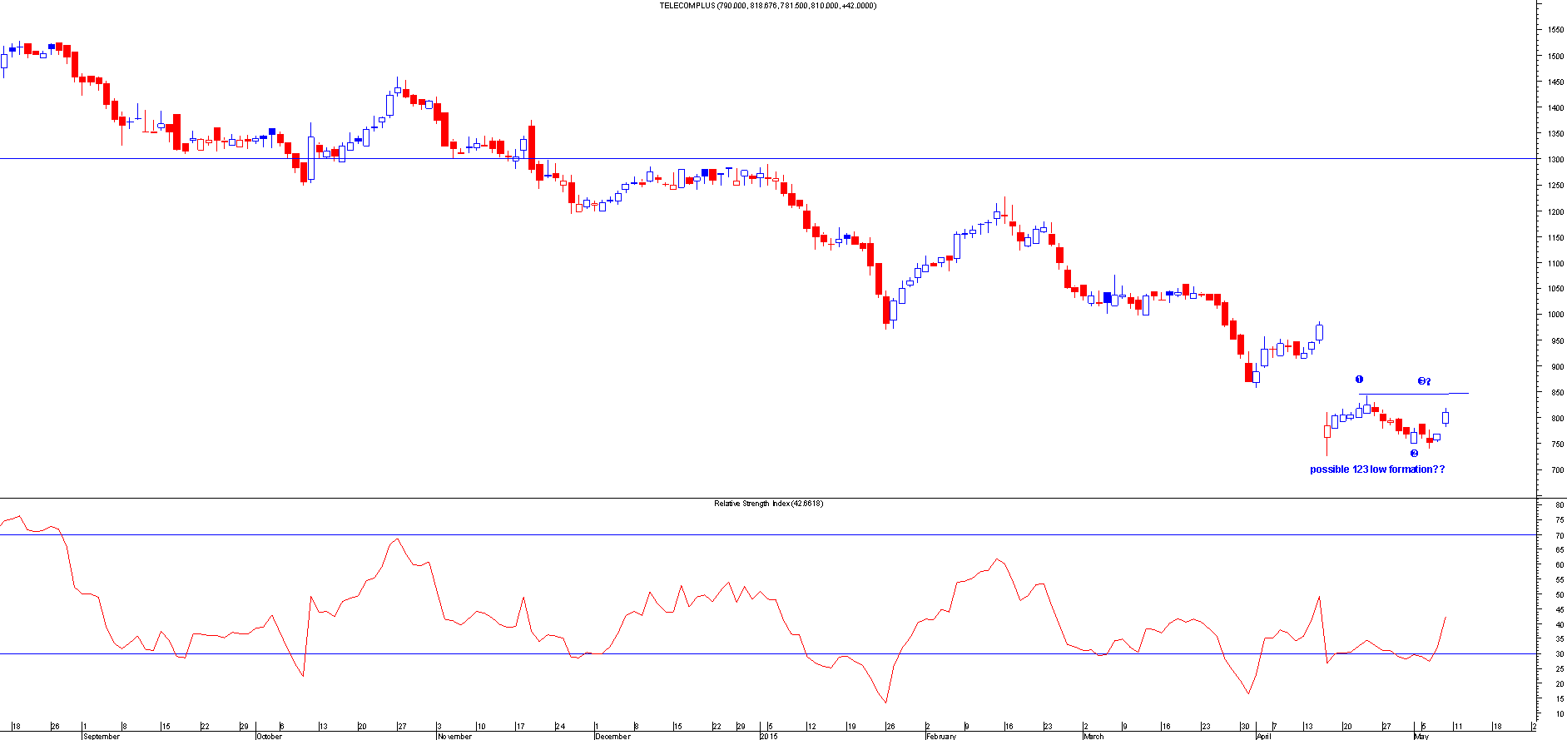This screenshot has width=1567, height=740.
Task: Click the December label on date axis
Action: (x=613, y=736)
